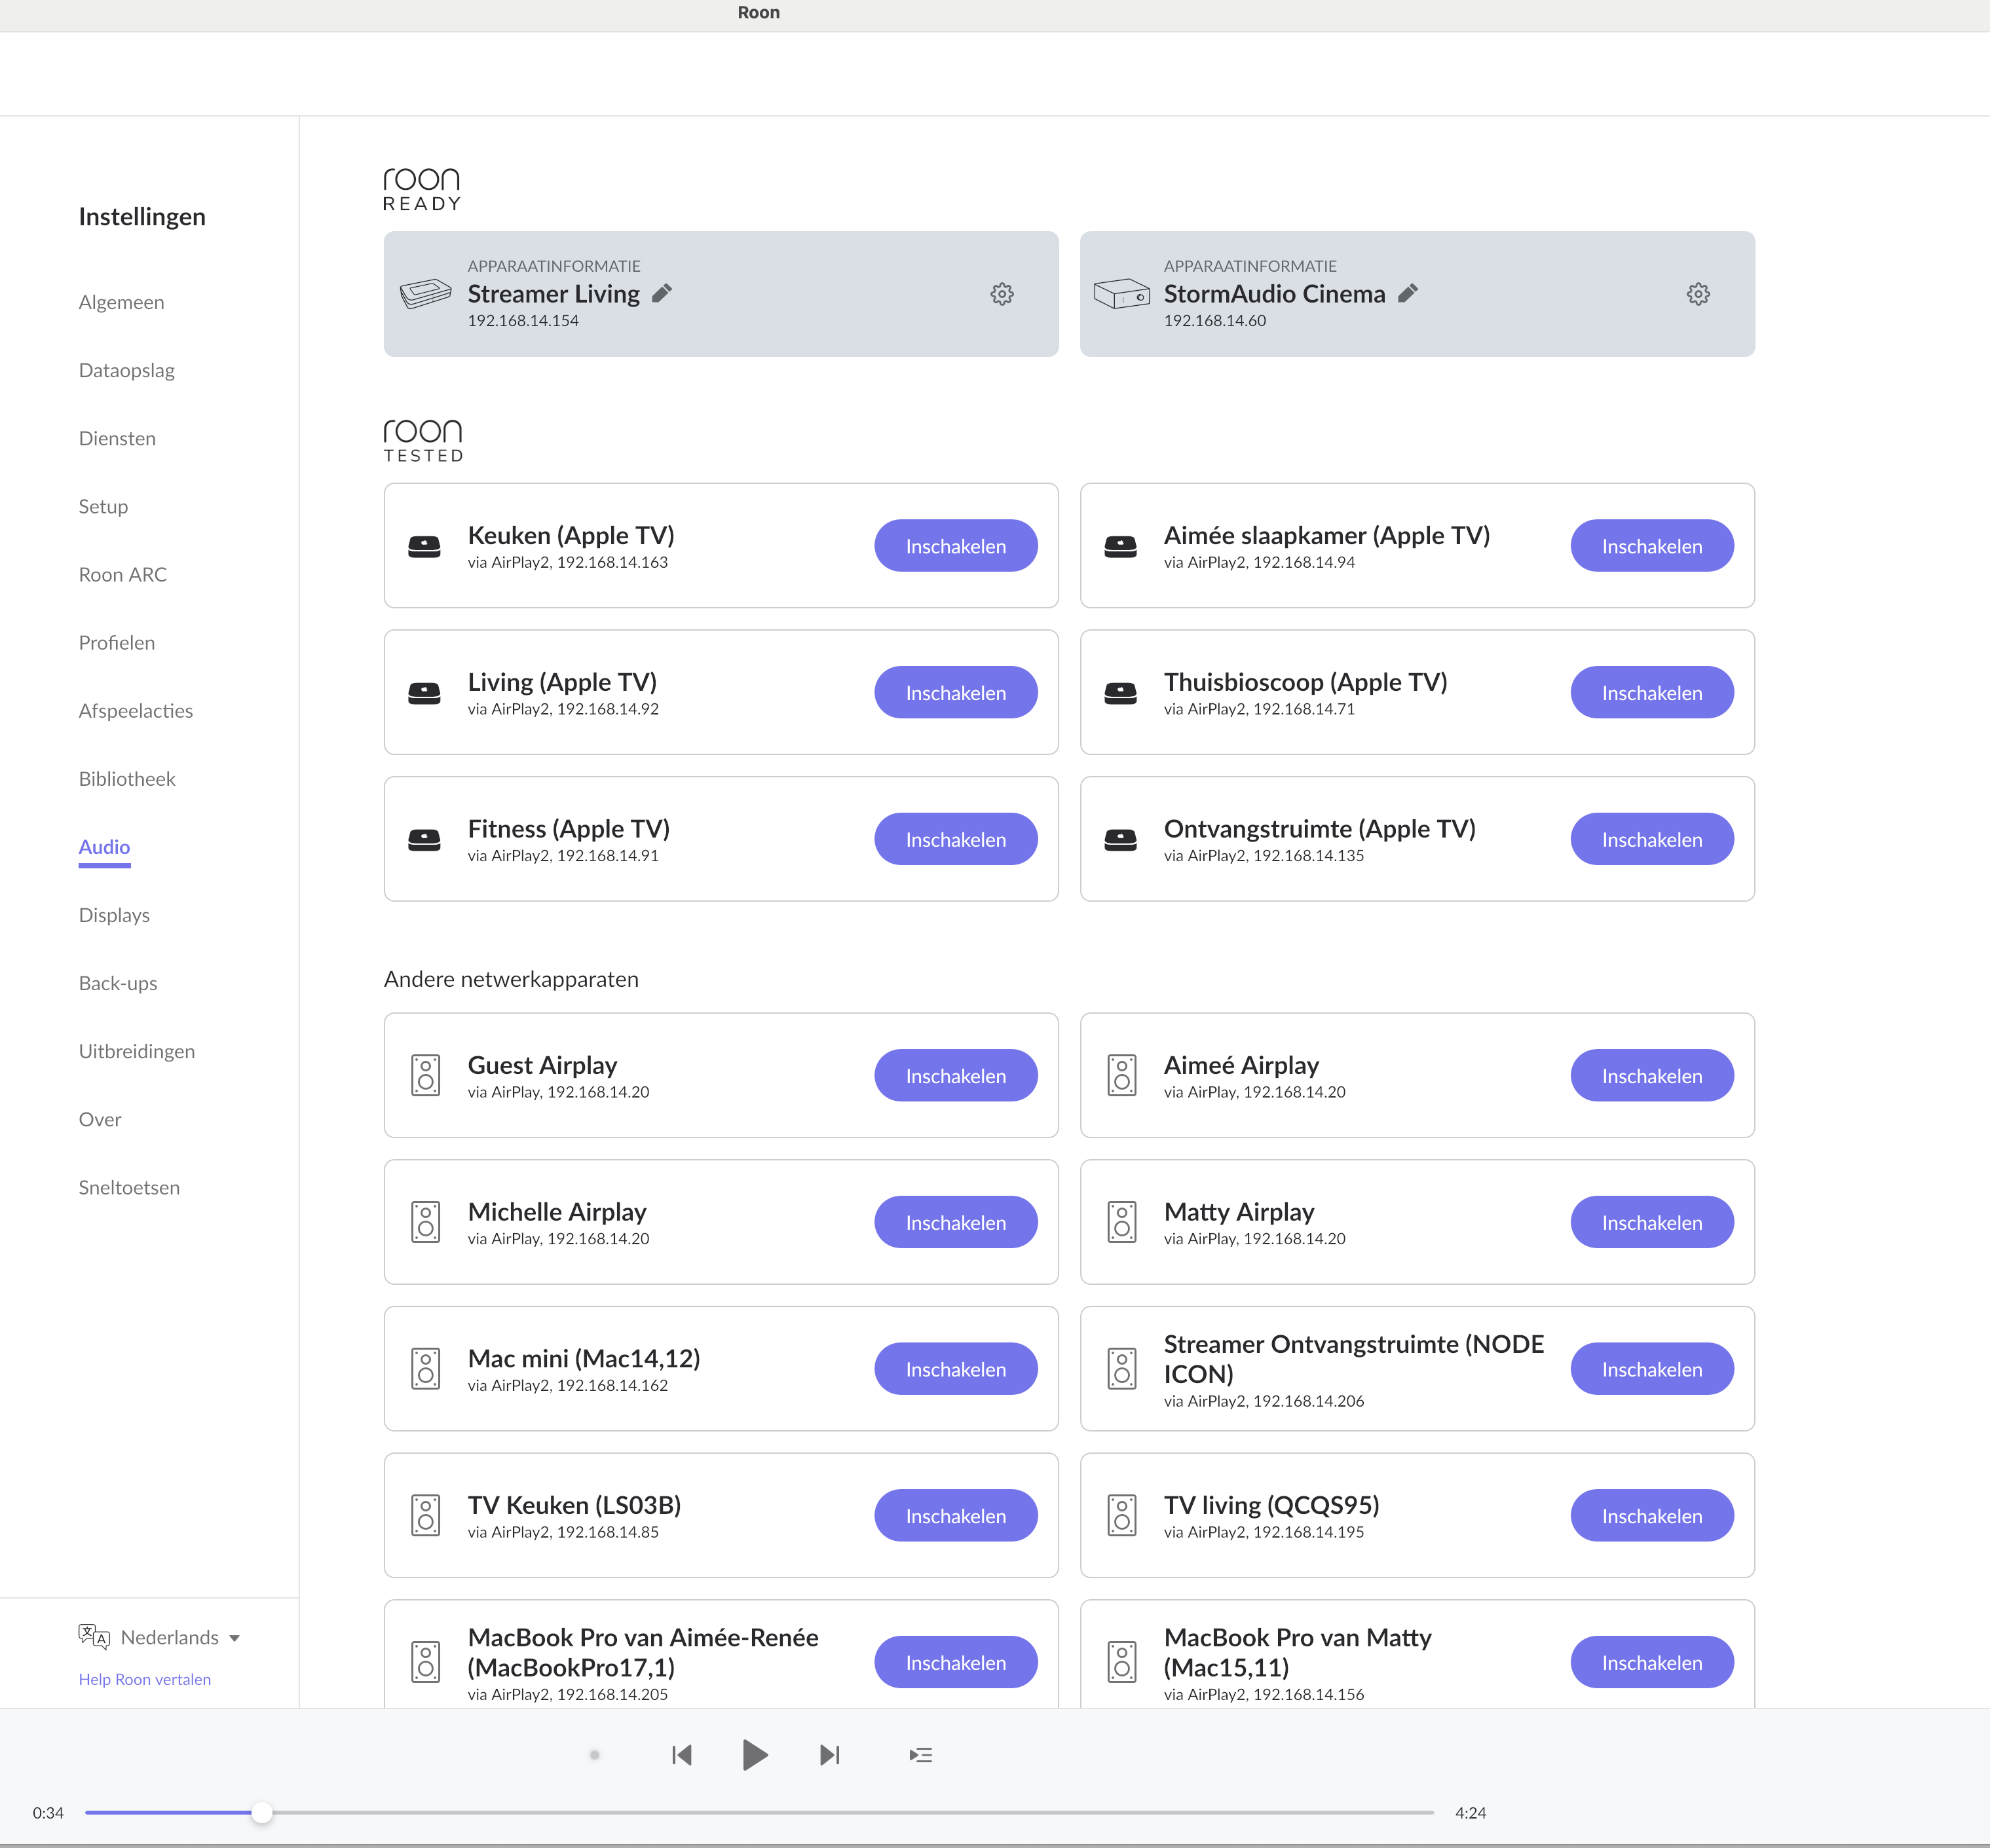Click the Andere netwerkapparaten heading
This screenshot has width=1990, height=1848.
(512, 979)
